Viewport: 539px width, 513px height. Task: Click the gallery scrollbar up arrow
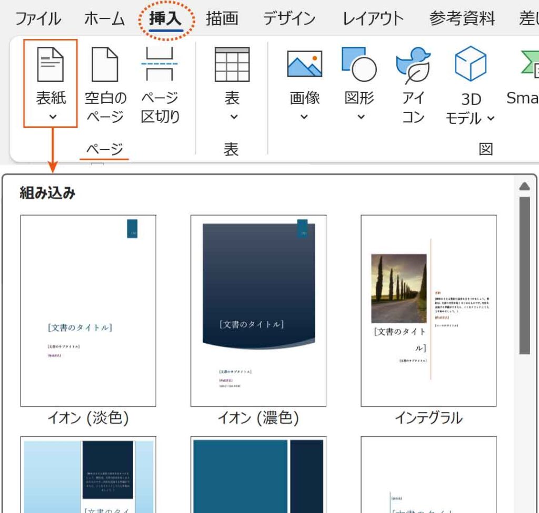click(x=524, y=187)
